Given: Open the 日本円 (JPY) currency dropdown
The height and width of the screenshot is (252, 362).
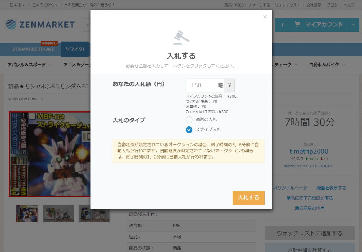Looking at the screenshot, I should click(44, 5).
